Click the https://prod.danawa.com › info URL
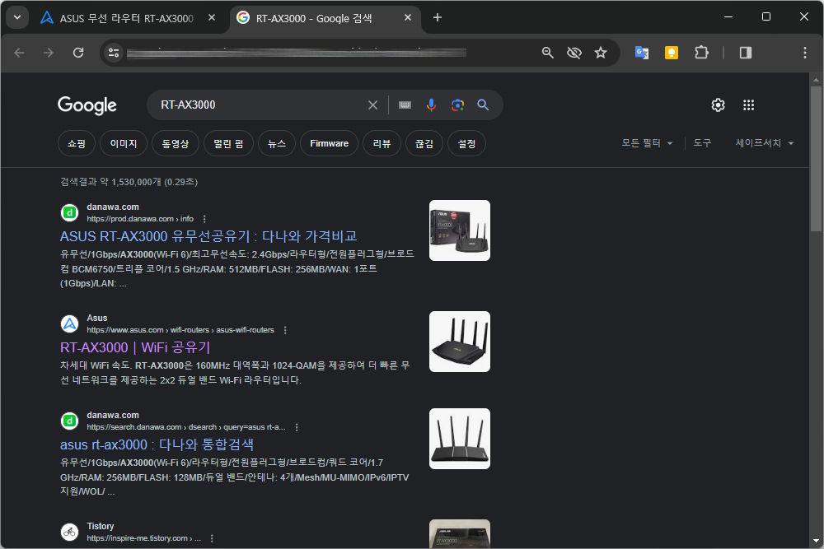 140,219
